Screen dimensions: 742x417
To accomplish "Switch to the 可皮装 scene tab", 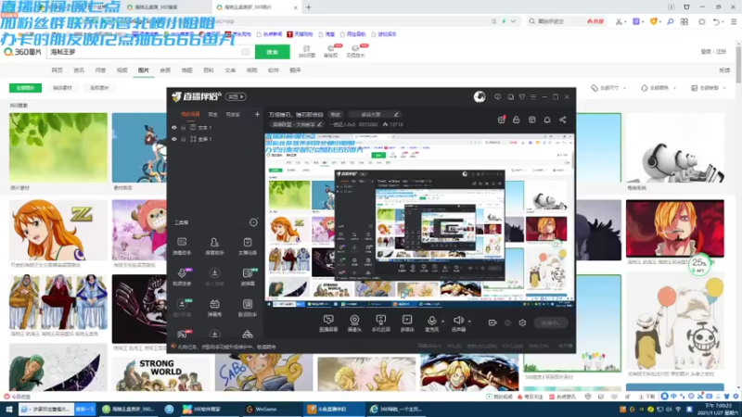I will (x=233, y=114).
